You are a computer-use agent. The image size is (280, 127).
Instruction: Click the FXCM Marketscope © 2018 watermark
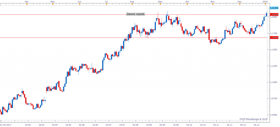[253, 119]
